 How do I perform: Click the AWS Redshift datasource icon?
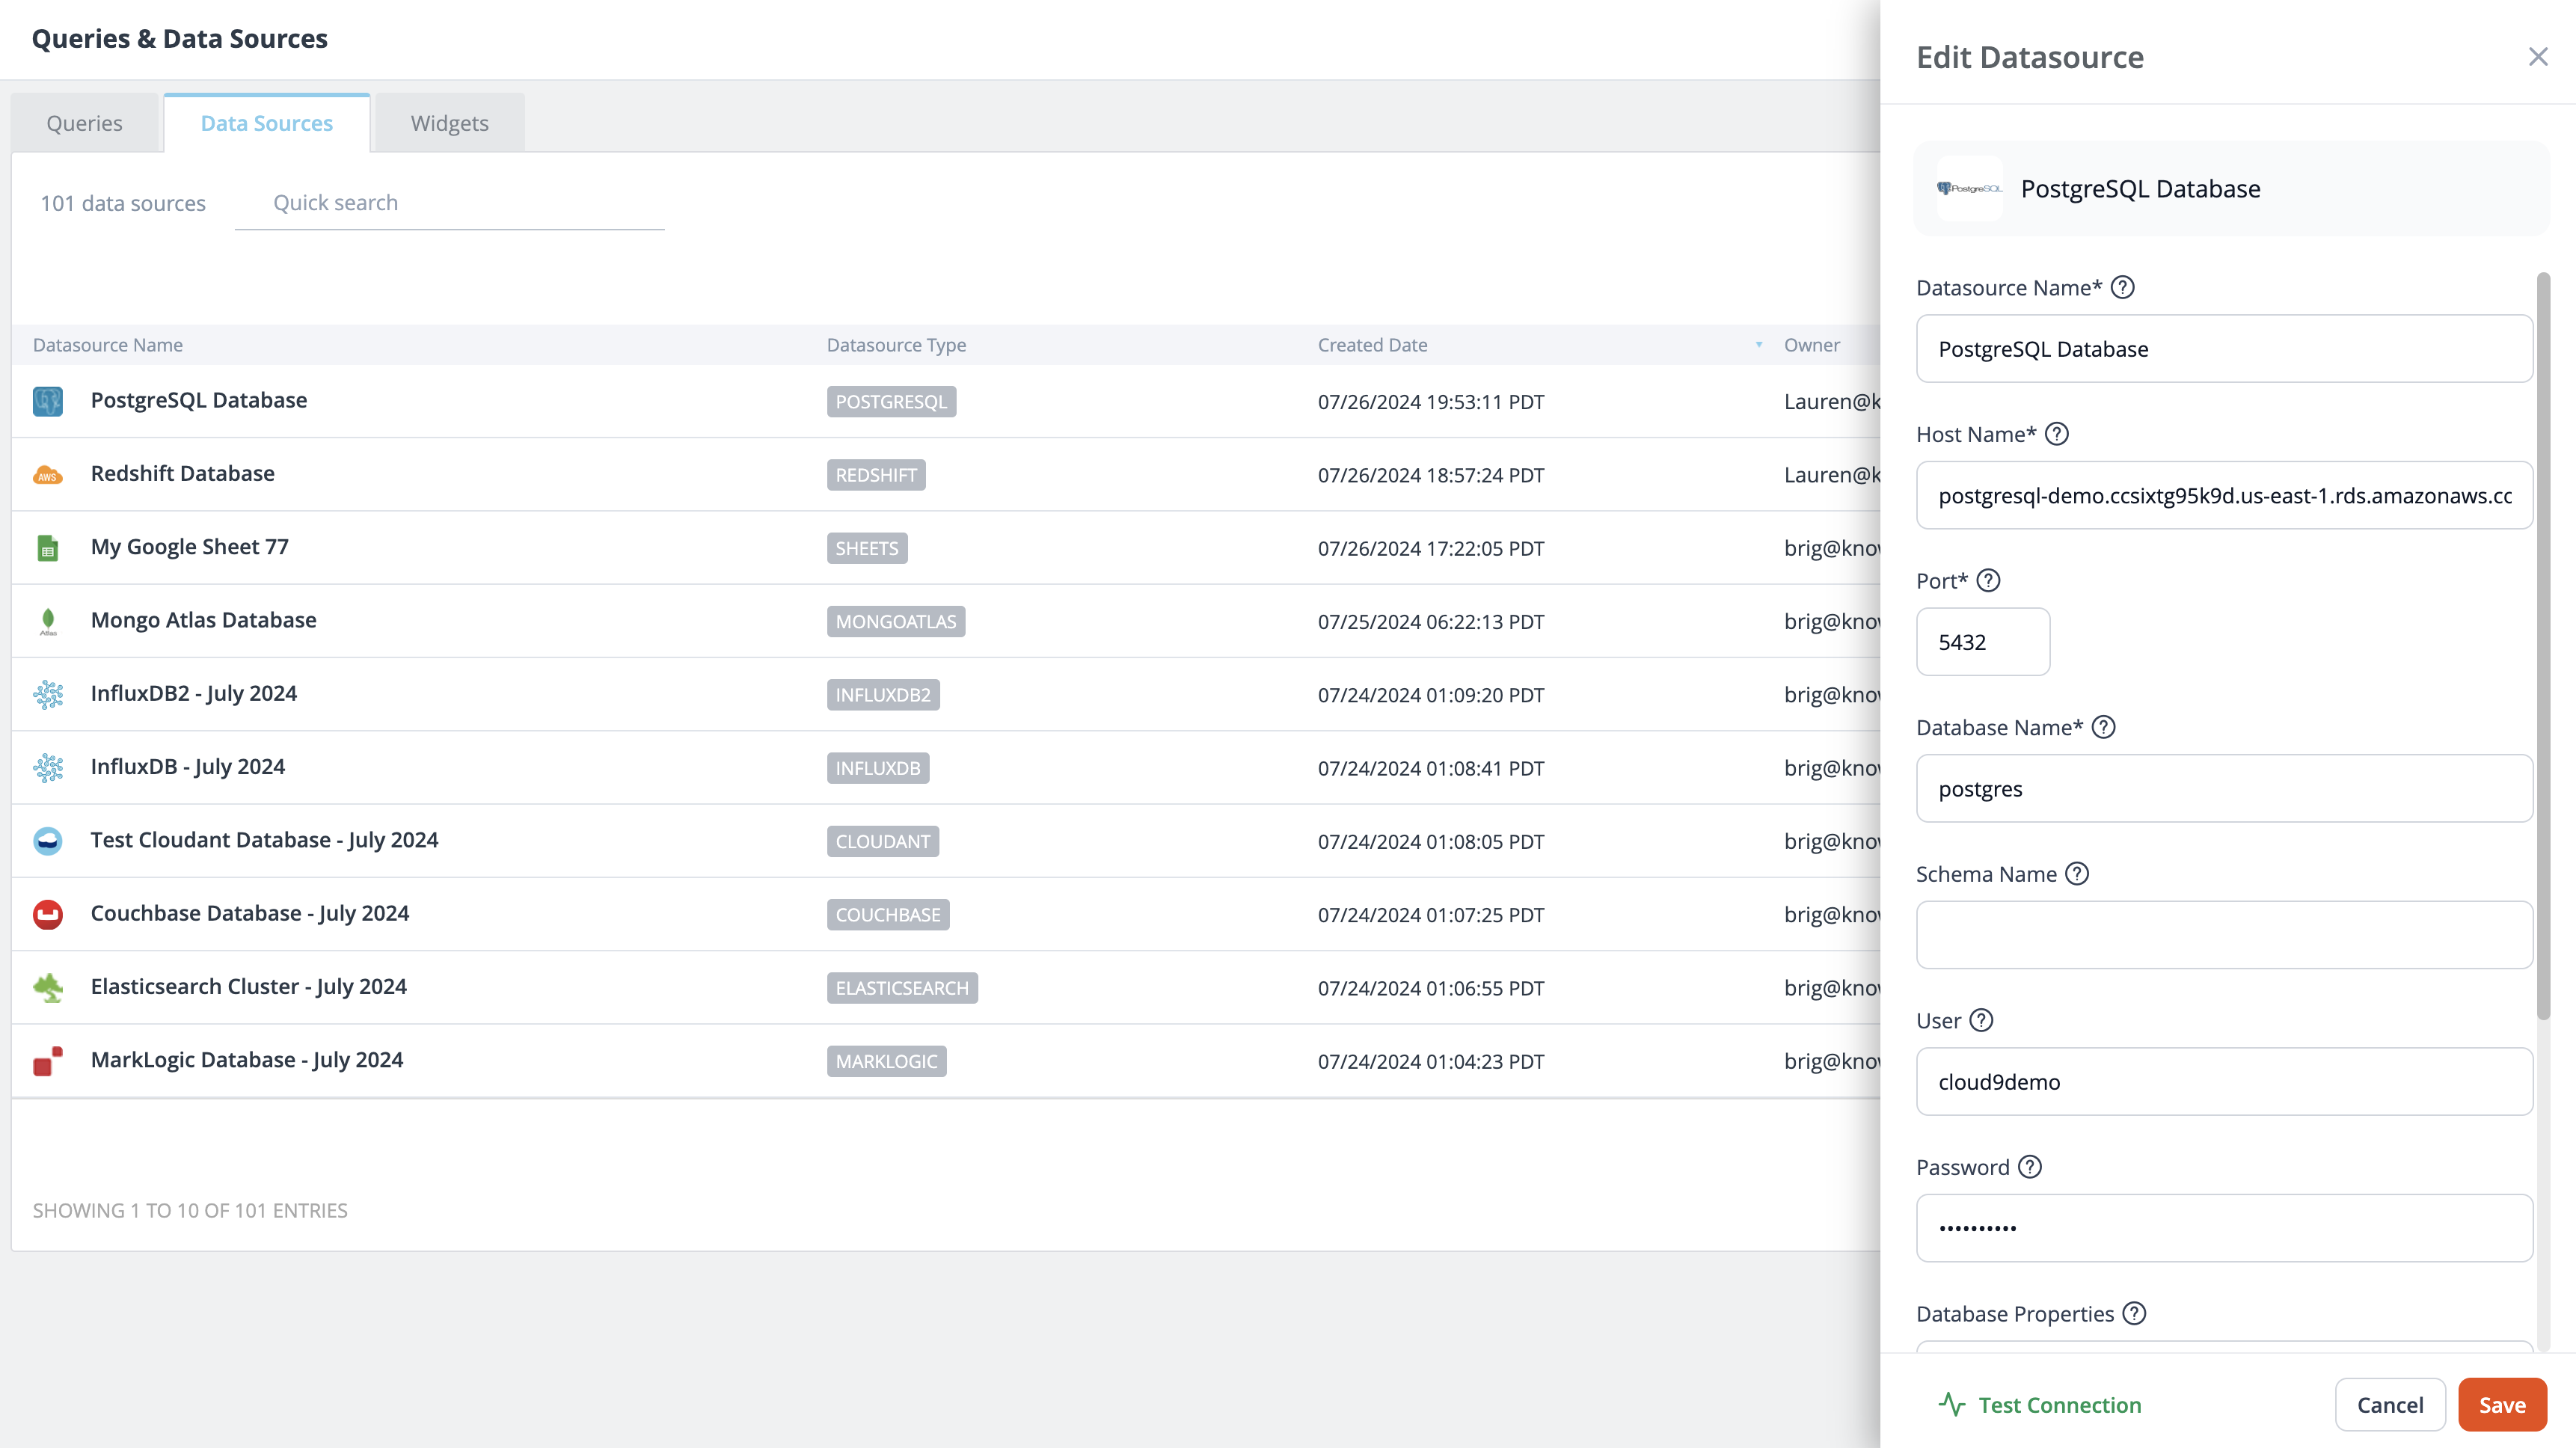(47, 474)
